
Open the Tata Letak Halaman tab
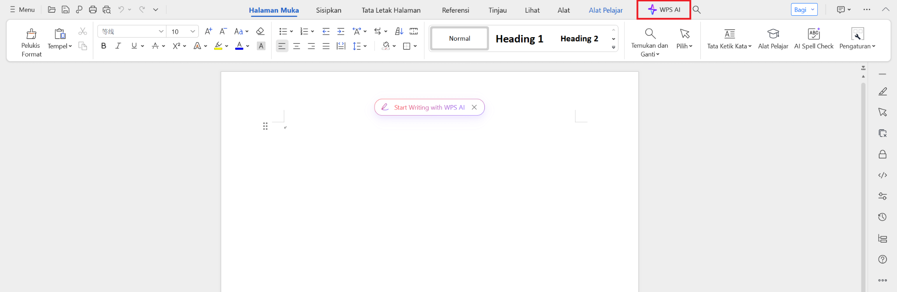click(x=391, y=10)
